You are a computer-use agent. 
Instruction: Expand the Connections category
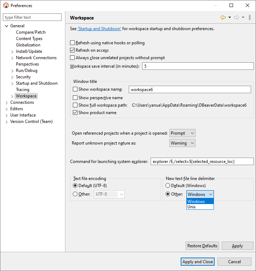tap(7, 103)
